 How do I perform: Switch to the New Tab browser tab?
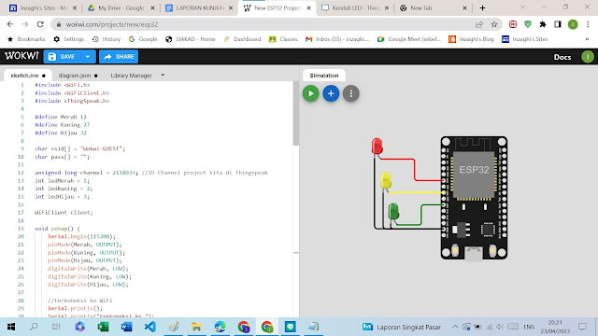pyautogui.click(x=434, y=8)
